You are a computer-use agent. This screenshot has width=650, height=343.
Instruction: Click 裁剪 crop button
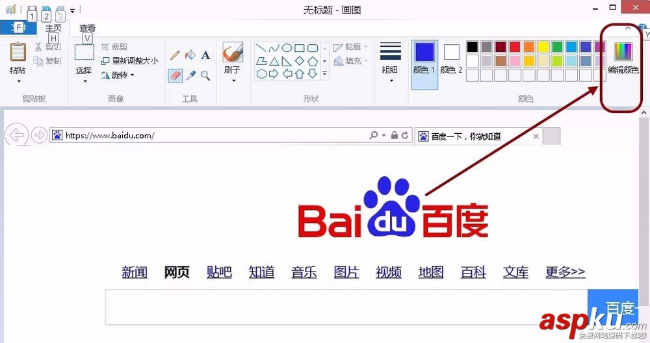[114, 47]
